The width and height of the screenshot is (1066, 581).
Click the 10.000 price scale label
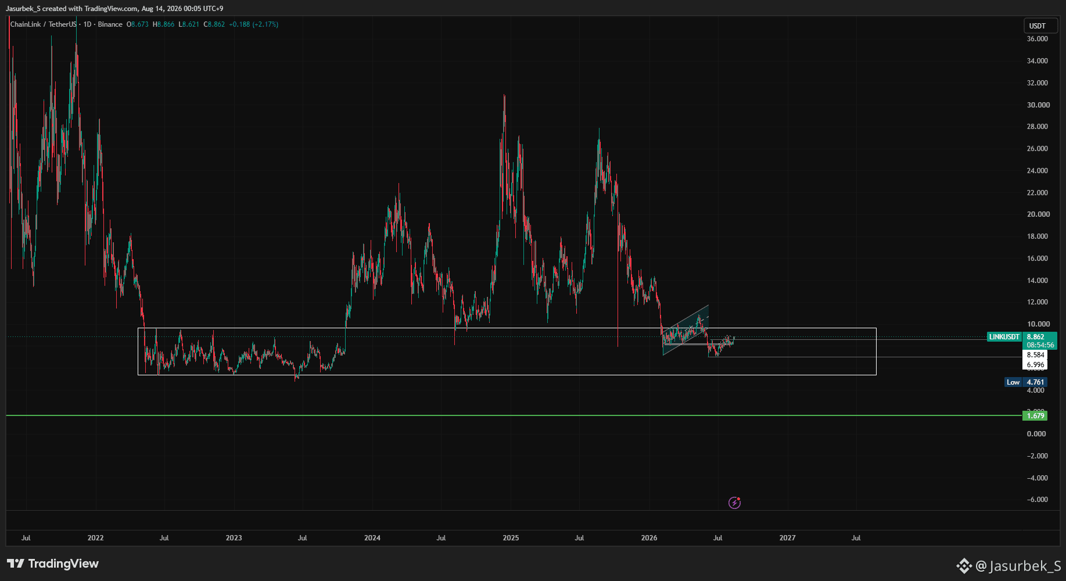tap(1038, 324)
